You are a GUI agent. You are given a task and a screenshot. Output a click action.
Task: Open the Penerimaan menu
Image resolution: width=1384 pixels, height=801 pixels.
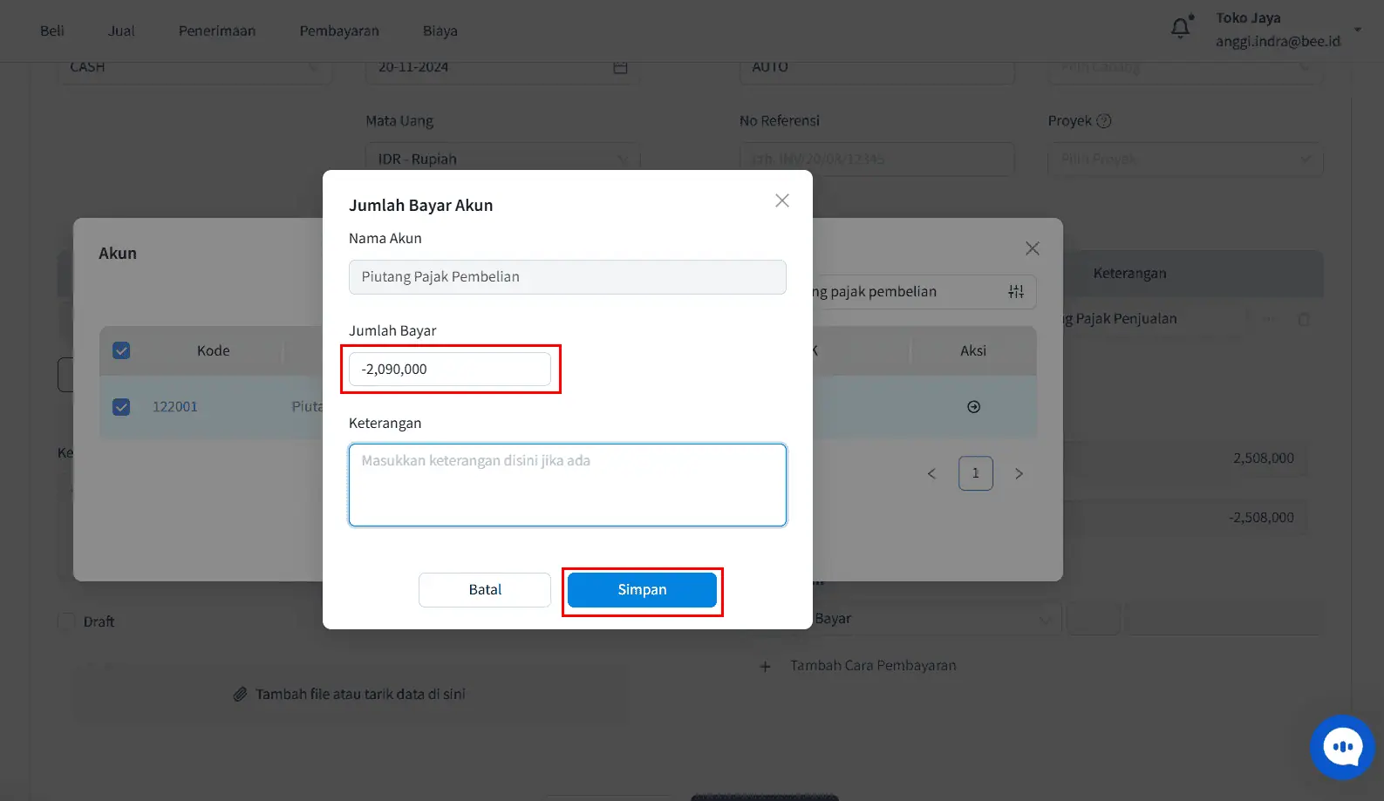tap(217, 31)
